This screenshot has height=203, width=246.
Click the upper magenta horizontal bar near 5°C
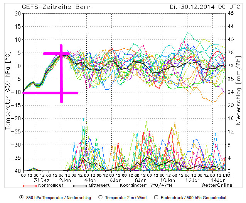52,53
